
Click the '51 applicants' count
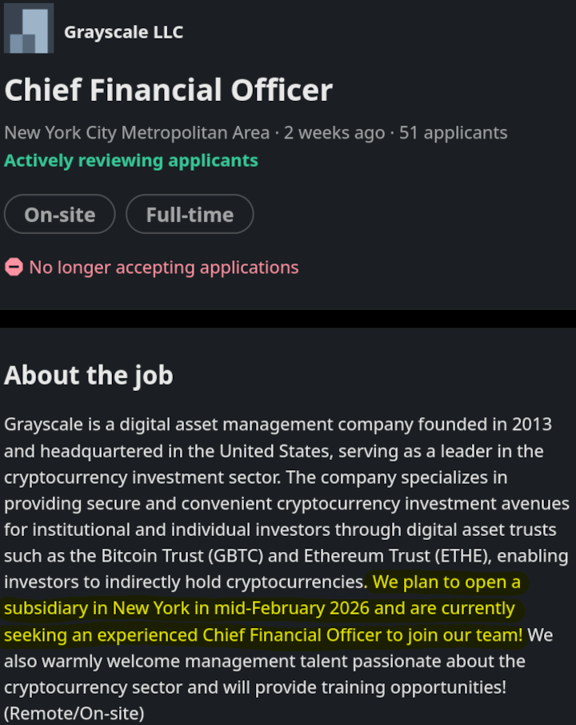coord(453,133)
